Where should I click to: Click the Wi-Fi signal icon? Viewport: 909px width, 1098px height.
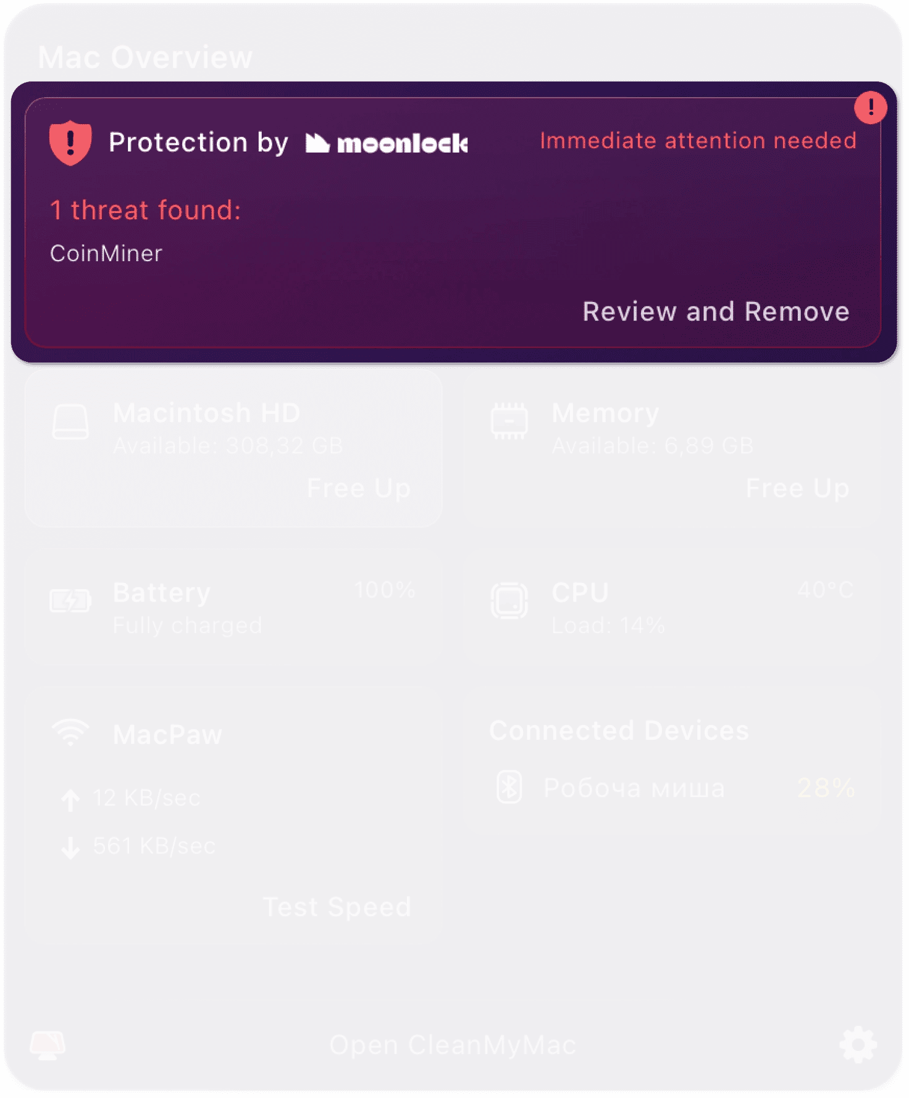click(70, 732)
